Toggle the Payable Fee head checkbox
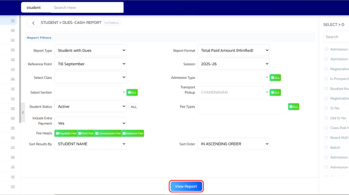Image resolution: width=349 pixels, height=195 pixels. tap(66, 133)
